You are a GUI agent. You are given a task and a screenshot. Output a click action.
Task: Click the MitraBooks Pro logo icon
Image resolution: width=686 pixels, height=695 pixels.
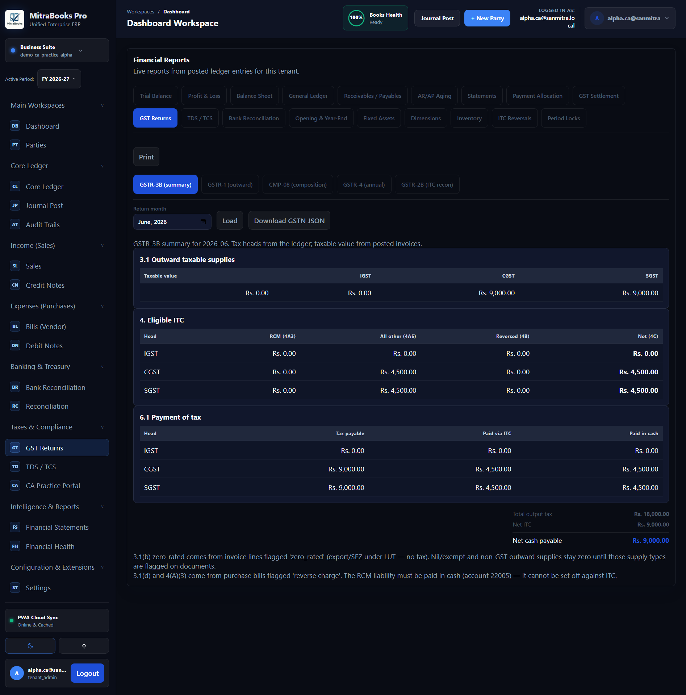14,19
